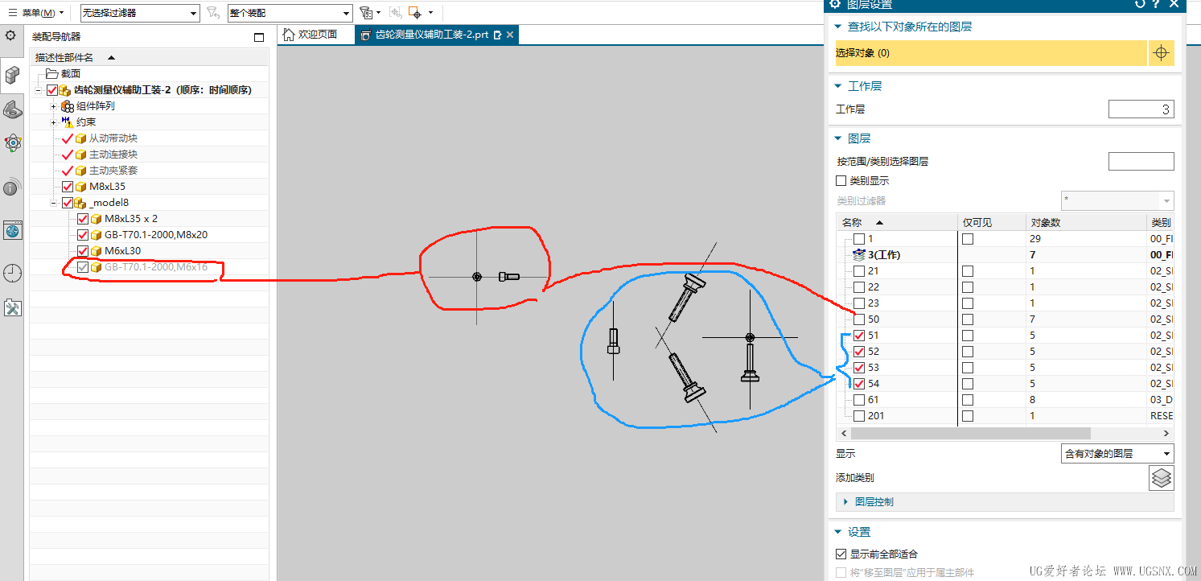The image size is (1201, 581).
Task: Click the 截面 folder icon
Action: pyautogui.click(x=52, y=73)
